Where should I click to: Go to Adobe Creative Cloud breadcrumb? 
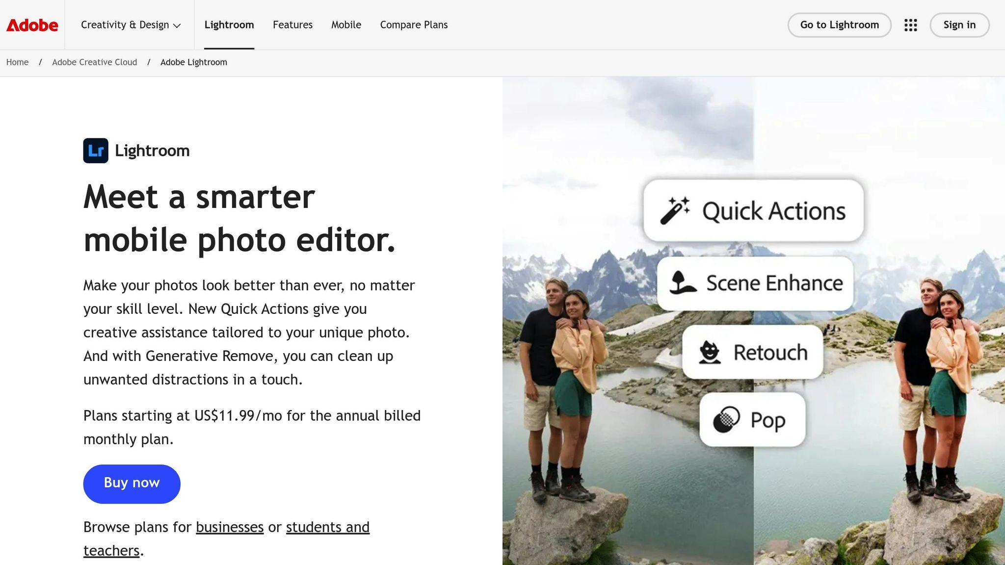coord(94,62)
